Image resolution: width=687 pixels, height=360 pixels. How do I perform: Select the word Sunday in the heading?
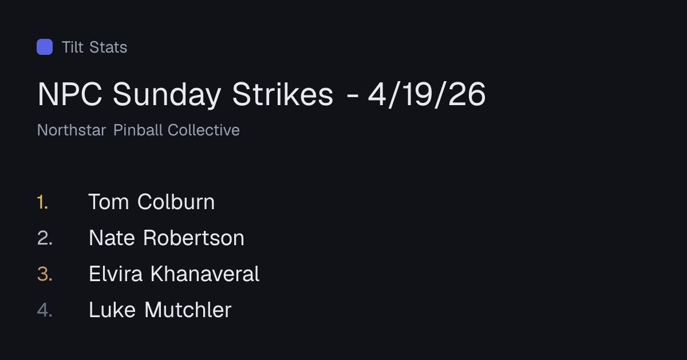click(167, 95)
